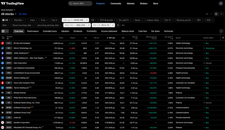Edit the RSI (14) 60 to 70 filter
Viewport: 225px width, 130px height.
pos(101,25)
